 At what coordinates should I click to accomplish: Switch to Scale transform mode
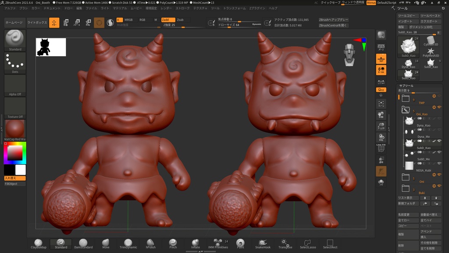pyautogui.click(x=77, y=23)
